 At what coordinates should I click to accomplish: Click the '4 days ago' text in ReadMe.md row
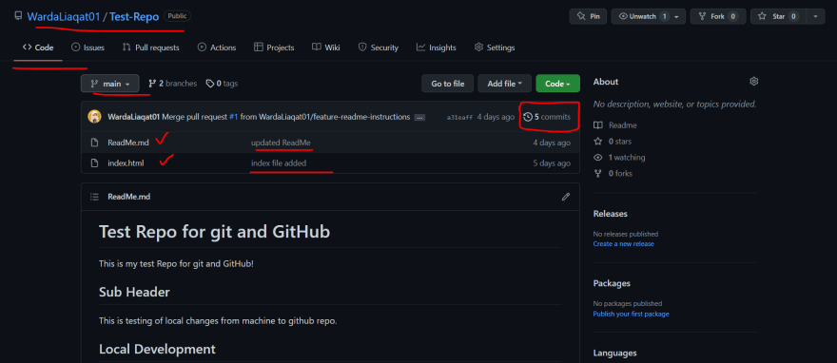552,143
